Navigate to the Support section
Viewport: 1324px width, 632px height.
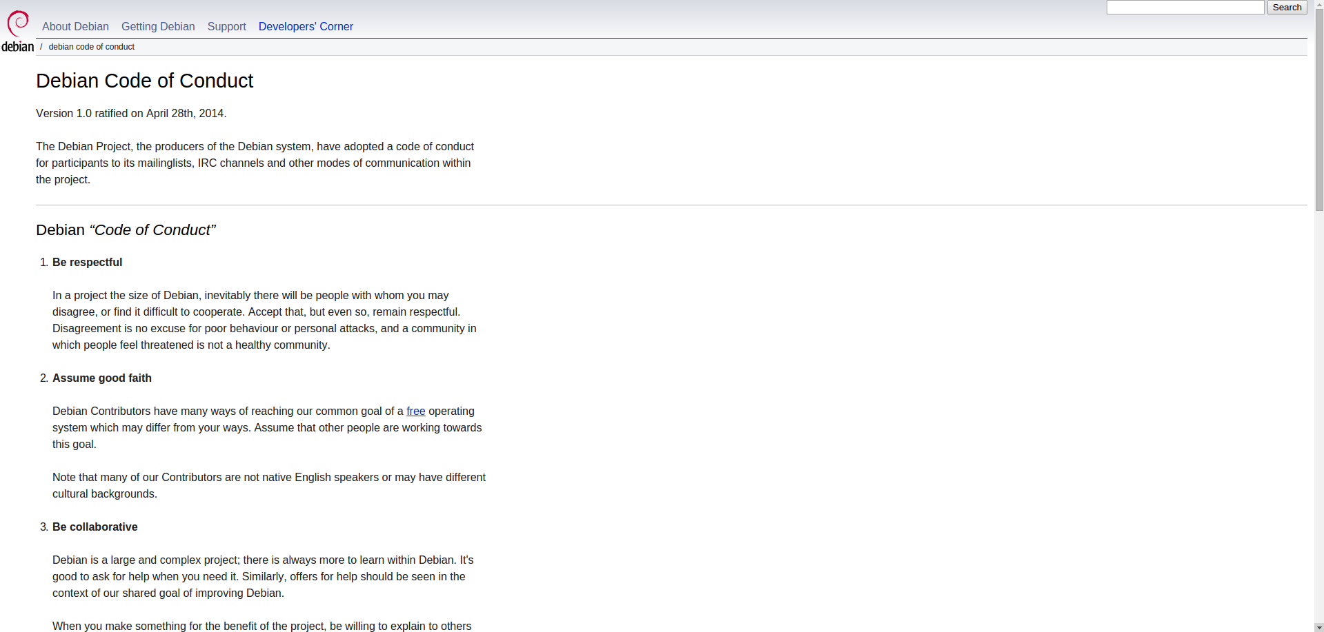coord(226,26)
